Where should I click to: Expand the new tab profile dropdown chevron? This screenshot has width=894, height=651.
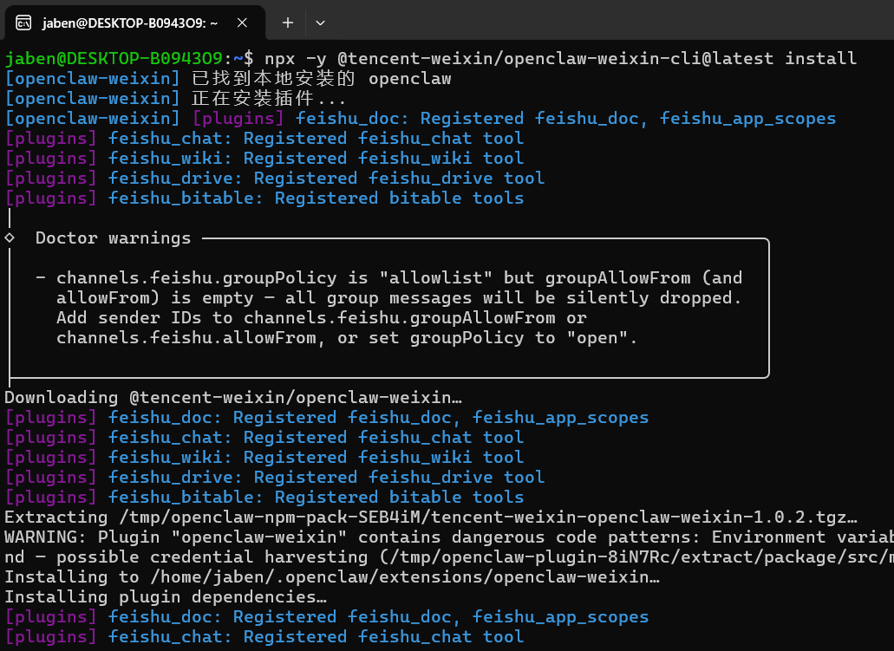(x=320, y=23)
